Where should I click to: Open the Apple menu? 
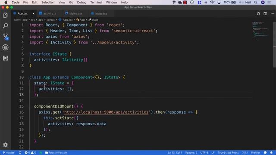point(6,2)
